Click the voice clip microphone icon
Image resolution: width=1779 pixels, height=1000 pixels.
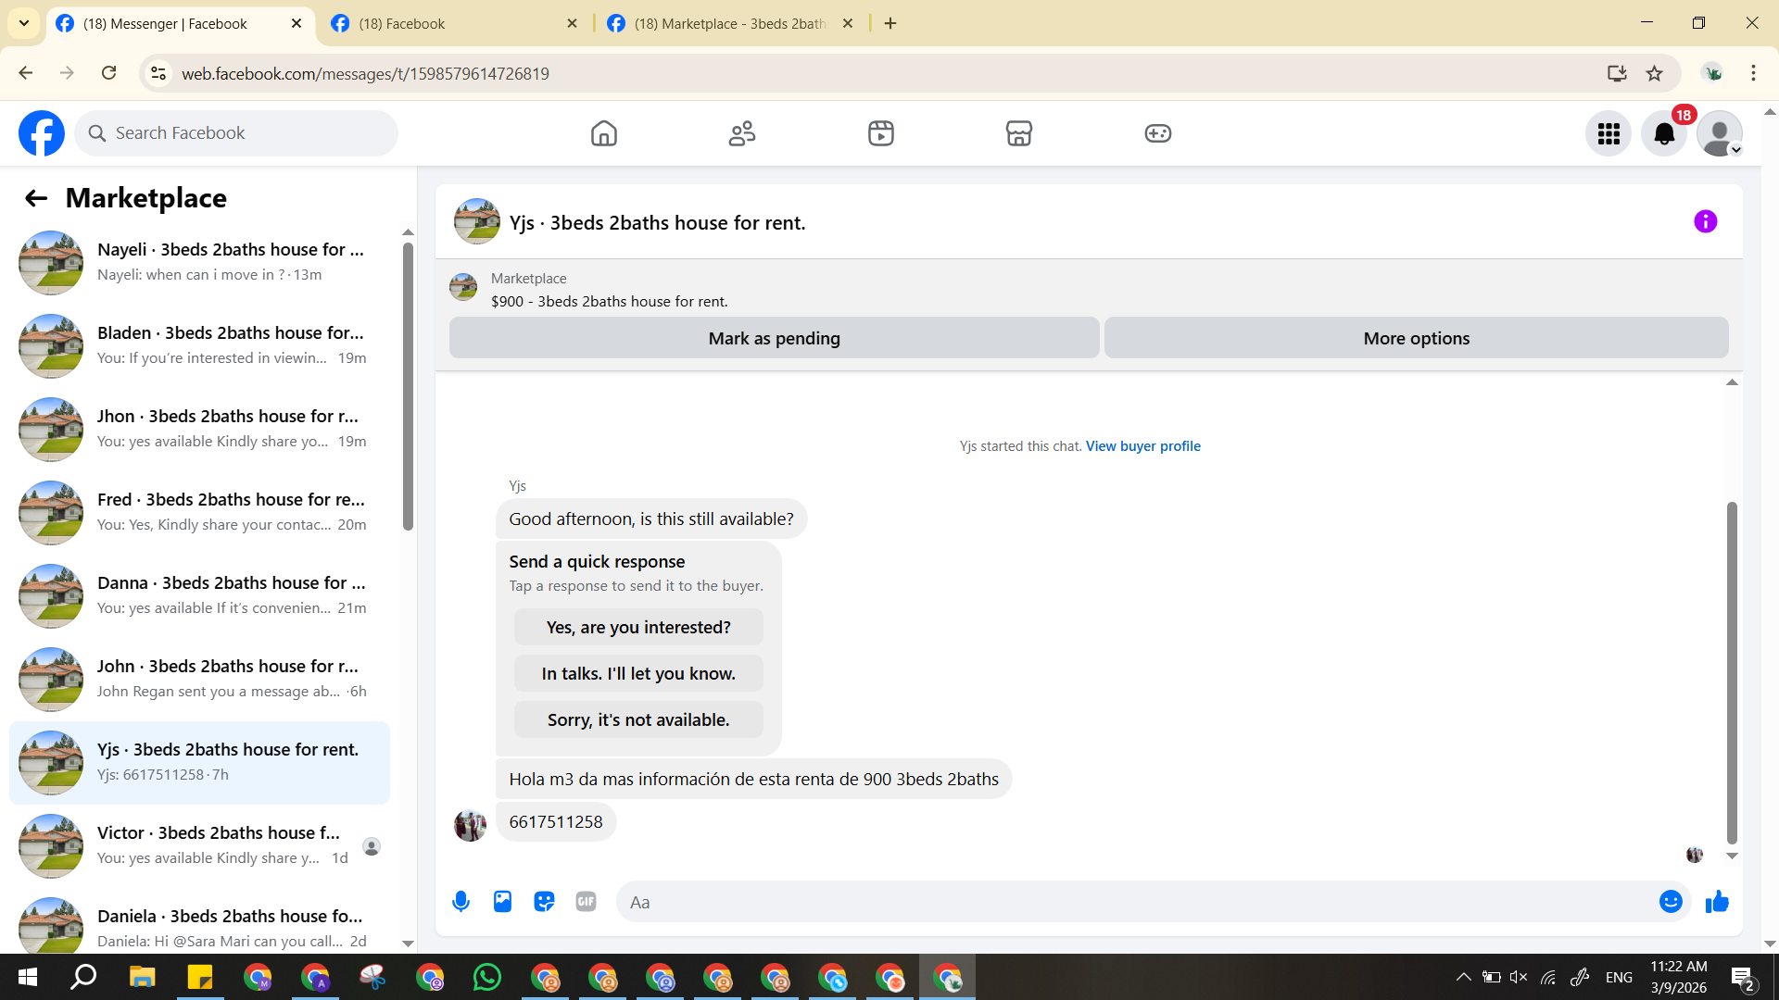pos(461,902)
